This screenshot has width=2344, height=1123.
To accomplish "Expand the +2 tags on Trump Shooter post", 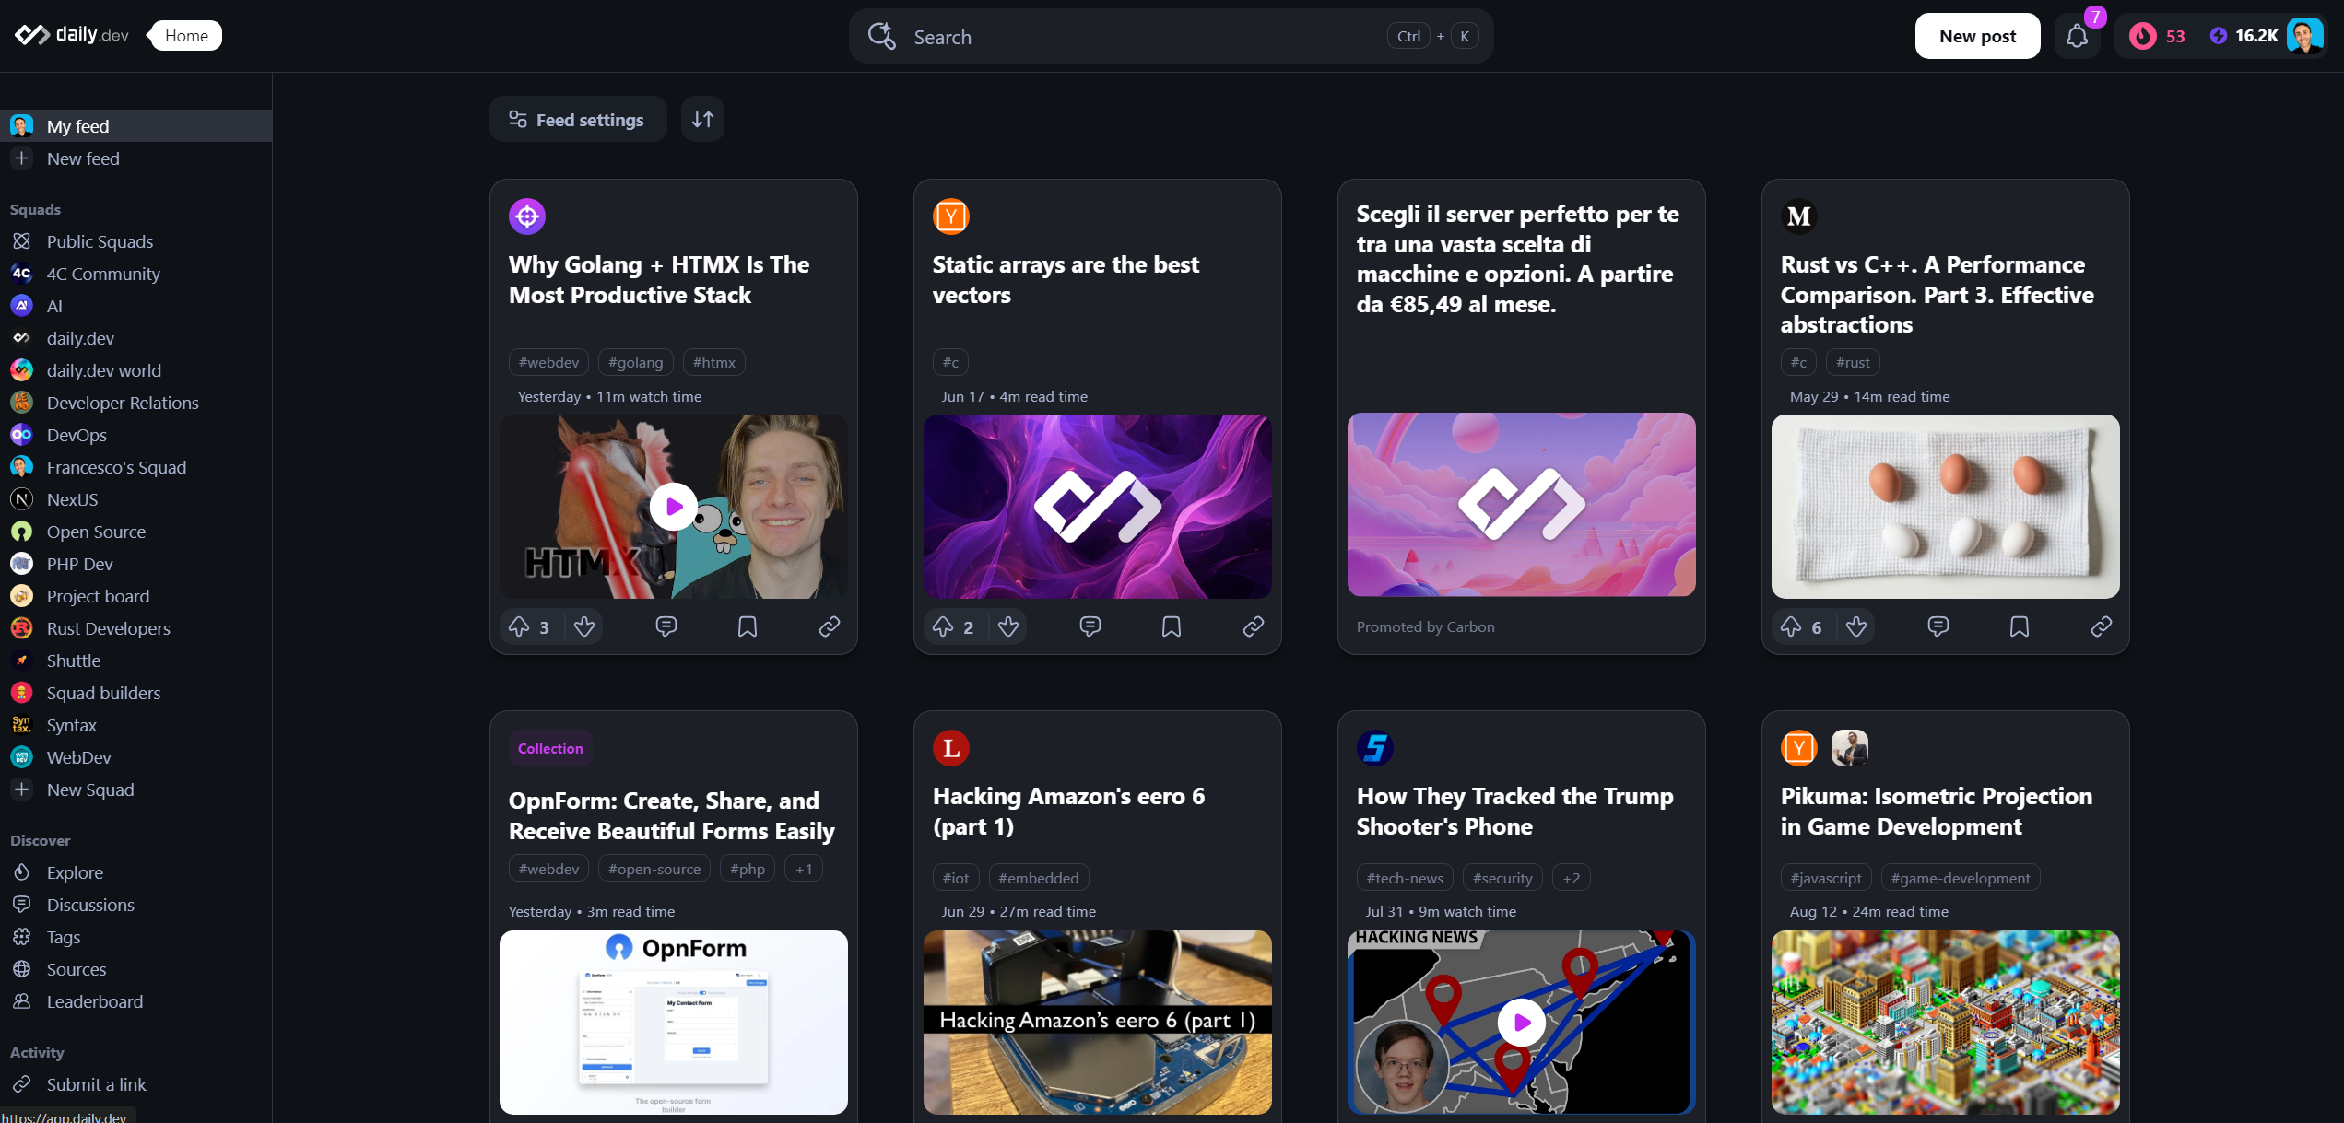I will 1572,878.
